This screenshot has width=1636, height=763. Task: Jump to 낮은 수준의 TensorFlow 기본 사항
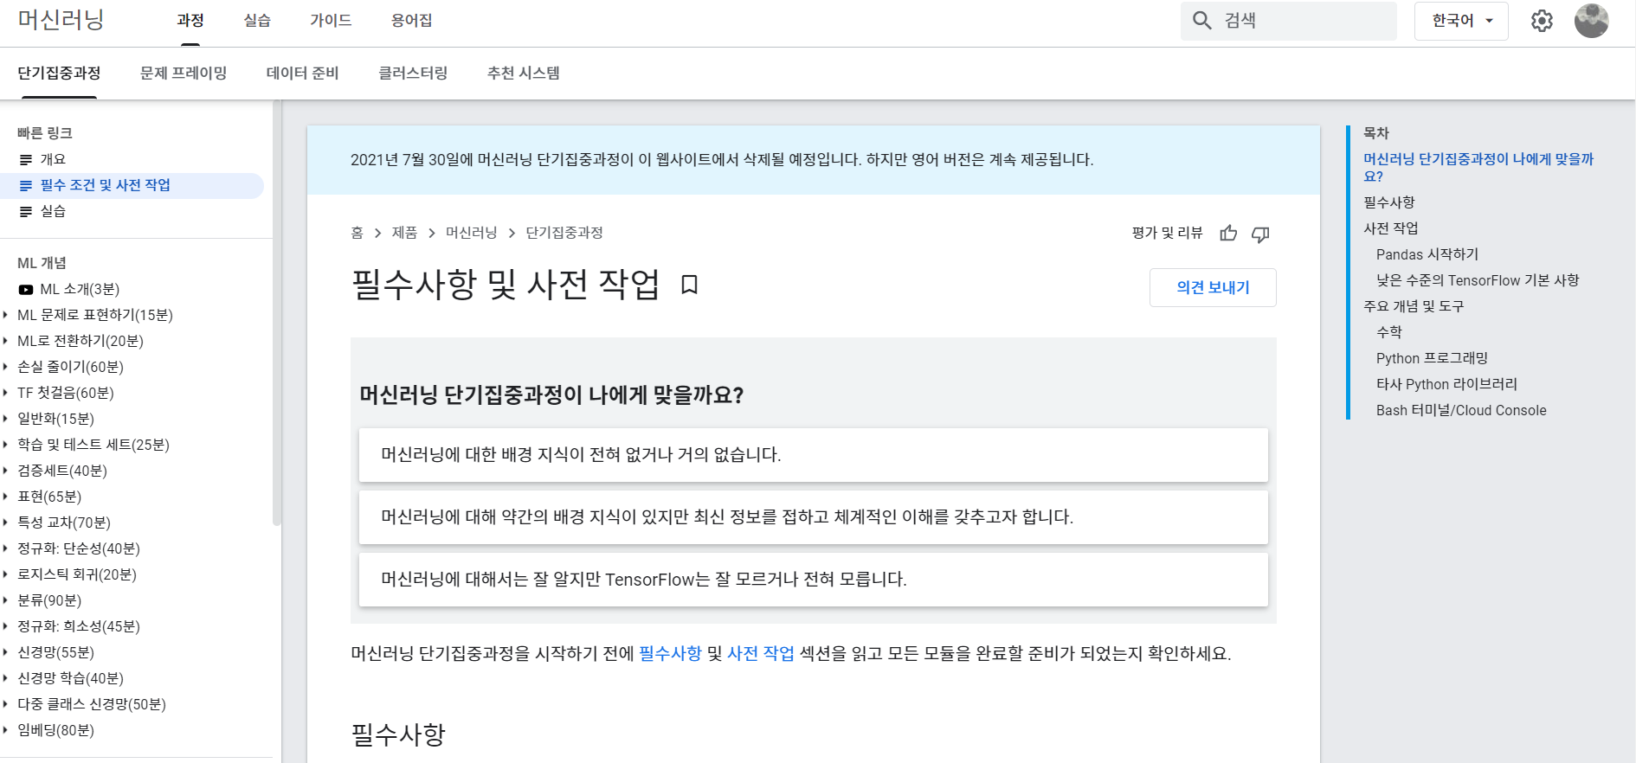[1478, 280]
